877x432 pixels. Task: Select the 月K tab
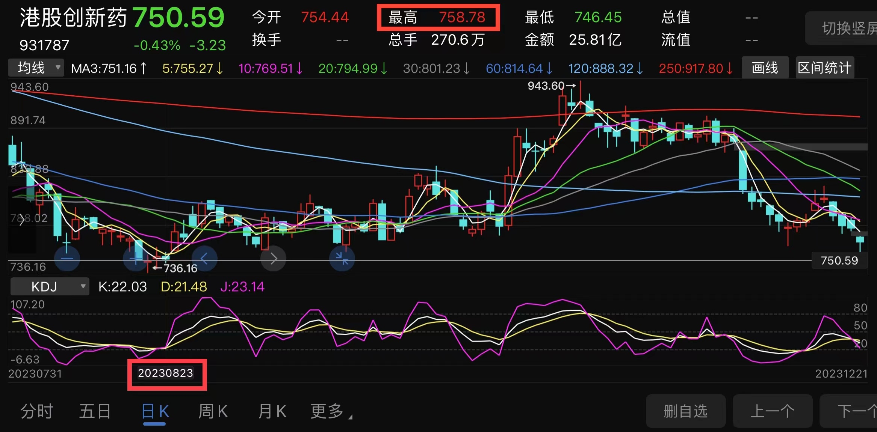[x=272, y=411]
